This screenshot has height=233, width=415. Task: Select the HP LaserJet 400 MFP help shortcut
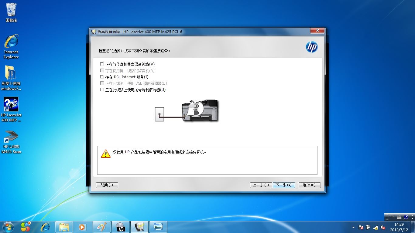[x=11, y=110]
